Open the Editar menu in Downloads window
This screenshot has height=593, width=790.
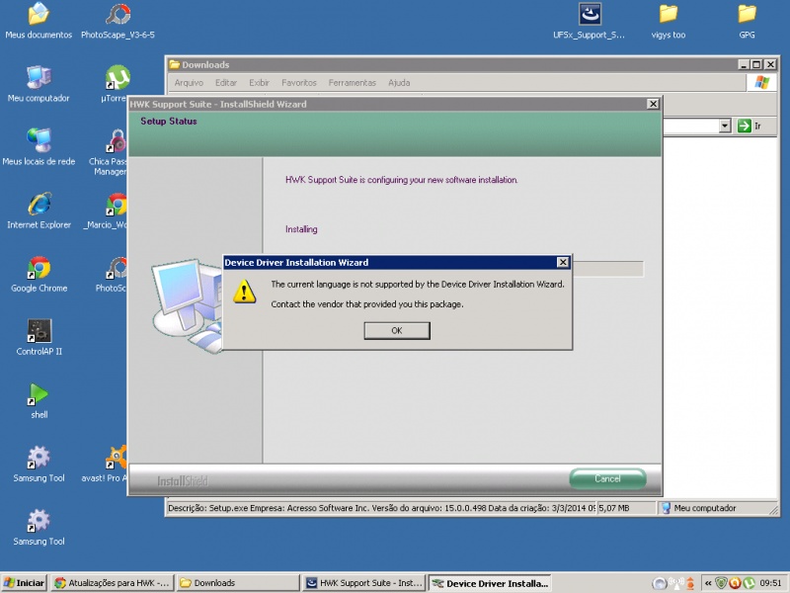coord(226,83)
